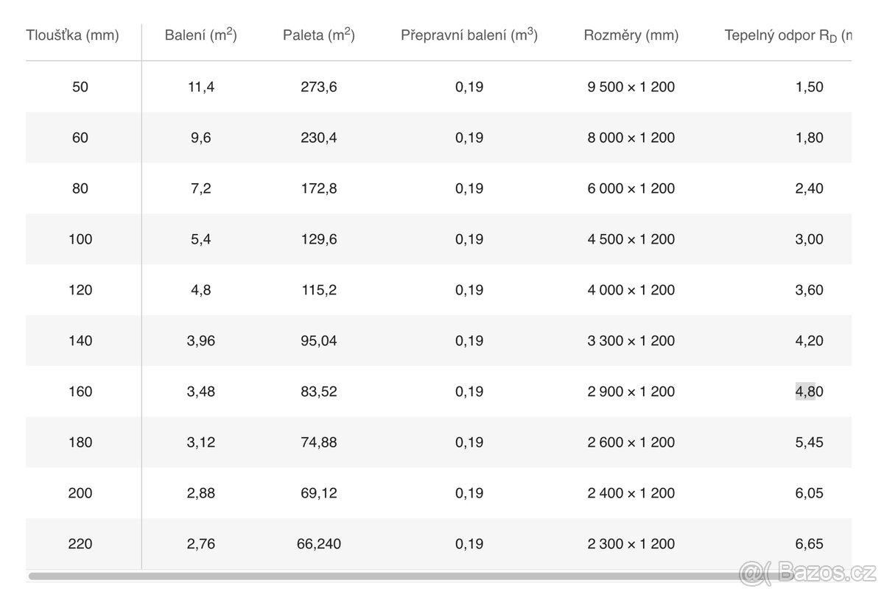
Task: Click the 4 000 × 1 200 dimensions cell
Action: click(x=631, y=290)
